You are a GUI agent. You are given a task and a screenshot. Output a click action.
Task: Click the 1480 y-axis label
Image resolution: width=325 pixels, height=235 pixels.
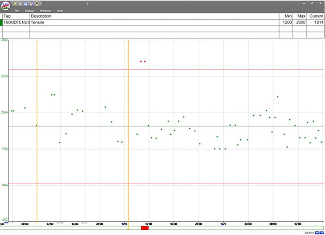[x=4, y=185]
